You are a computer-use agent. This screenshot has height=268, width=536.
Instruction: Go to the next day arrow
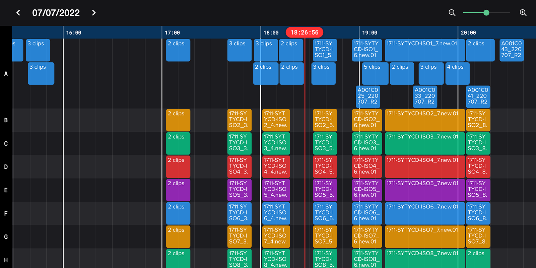[x=94, y=13]
